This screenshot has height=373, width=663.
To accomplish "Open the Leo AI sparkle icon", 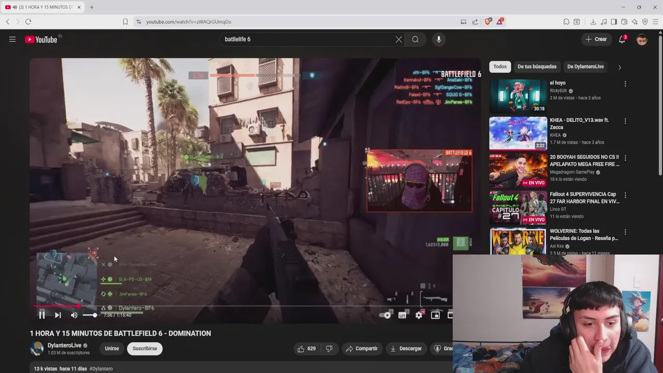I will [x=635, y=22].
